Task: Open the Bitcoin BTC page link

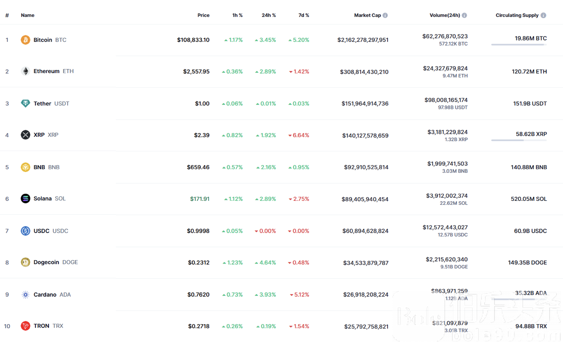Action: [x=50, y=40]
